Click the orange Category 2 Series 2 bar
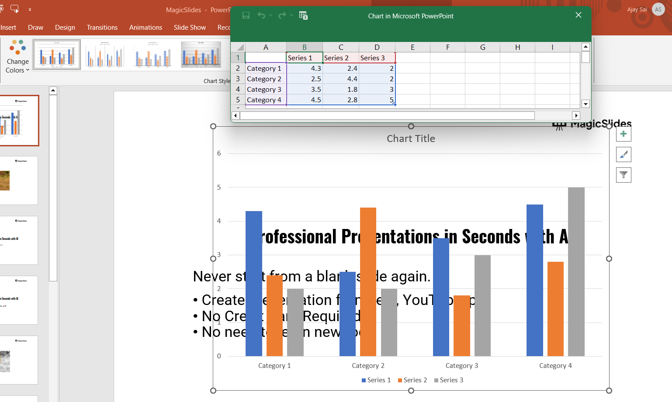672x402 pixels. (368, 281)
